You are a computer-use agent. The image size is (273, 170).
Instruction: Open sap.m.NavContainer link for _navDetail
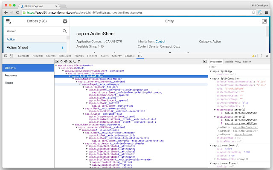(x=246, y=131)
